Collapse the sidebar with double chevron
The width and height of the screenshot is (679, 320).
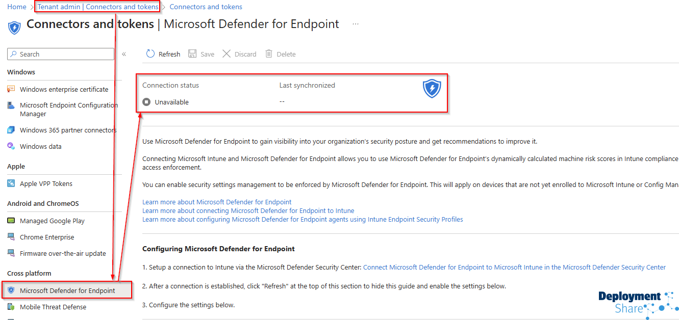pos(124,54)
